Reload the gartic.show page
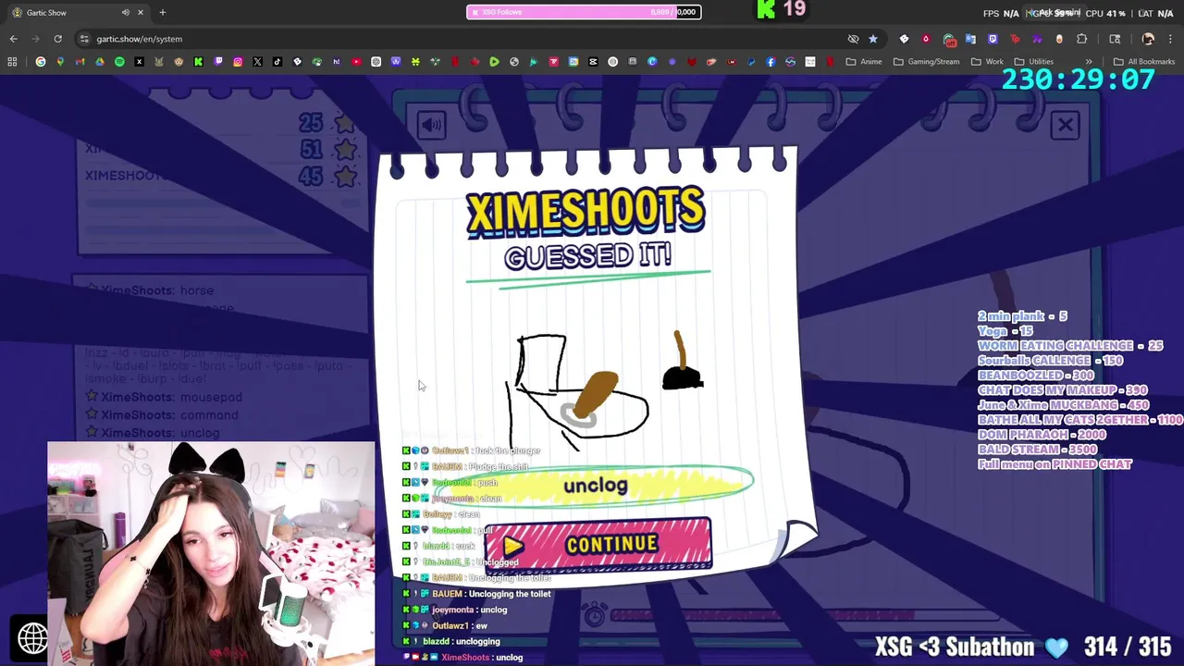The height and width of the screenshot is (666, 1184). [x=57, y=39]
